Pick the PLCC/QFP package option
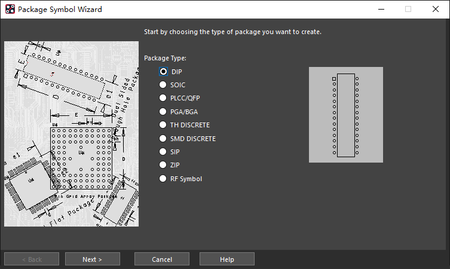 163,98
